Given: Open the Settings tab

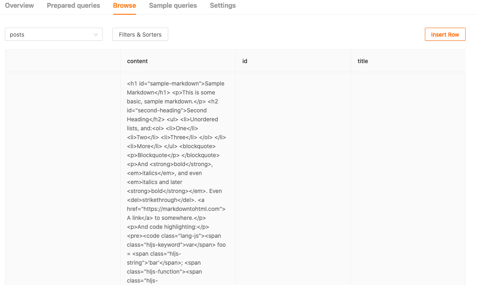Looking at the screenshot, I should tap(222, 5).
